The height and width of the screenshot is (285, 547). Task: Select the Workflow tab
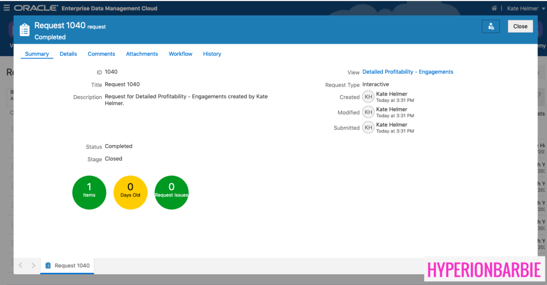[x=181, y=54]
